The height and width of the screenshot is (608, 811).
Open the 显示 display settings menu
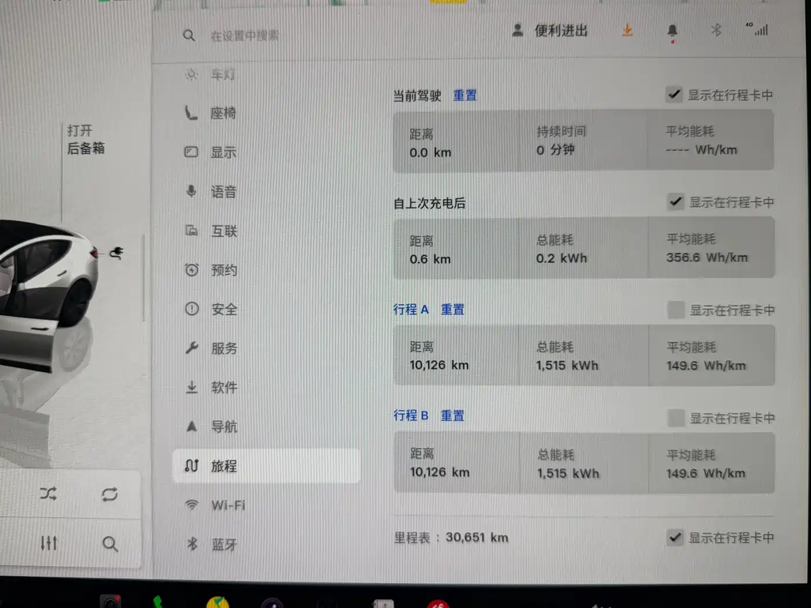(223, 152)
